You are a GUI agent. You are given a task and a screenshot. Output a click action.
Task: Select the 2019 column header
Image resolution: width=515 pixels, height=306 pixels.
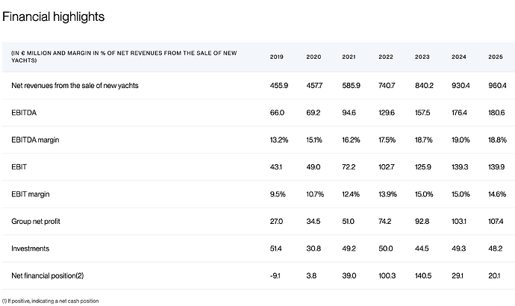tap(277, 57)
